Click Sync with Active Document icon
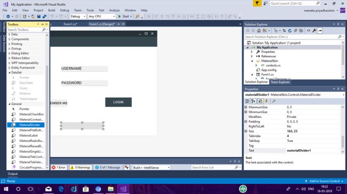Image resolution: width=347 pixels, height=194 pixels. 284,31
